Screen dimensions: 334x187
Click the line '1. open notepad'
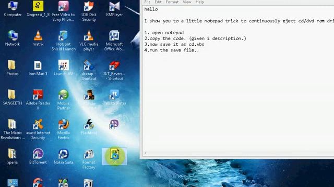point(164,33)
